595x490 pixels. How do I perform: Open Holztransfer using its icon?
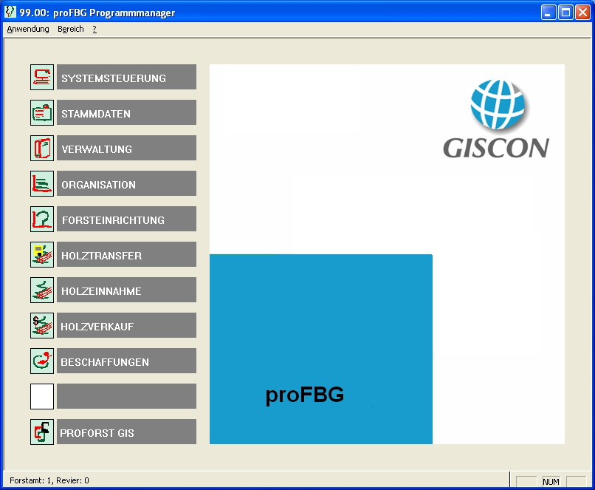pyautogui.click(x=41, y=253)
